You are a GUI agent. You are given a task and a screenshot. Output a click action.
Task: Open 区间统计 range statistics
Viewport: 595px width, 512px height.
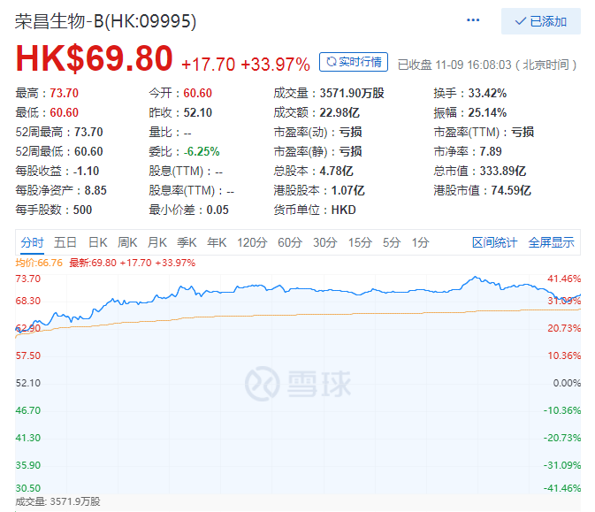(x=494, y=242)
